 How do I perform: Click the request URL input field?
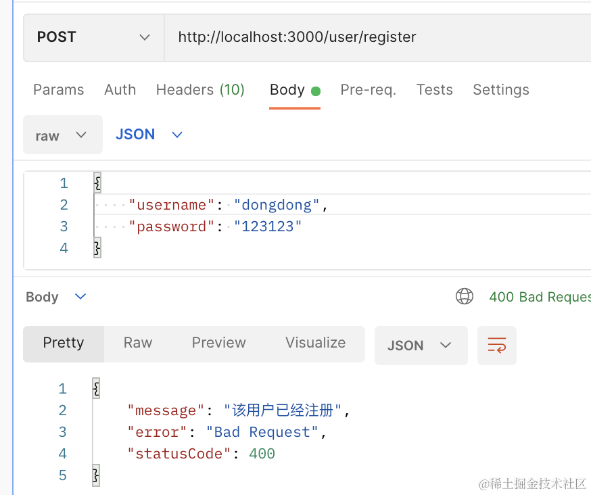pyautogui.click(x=372, y=37)
